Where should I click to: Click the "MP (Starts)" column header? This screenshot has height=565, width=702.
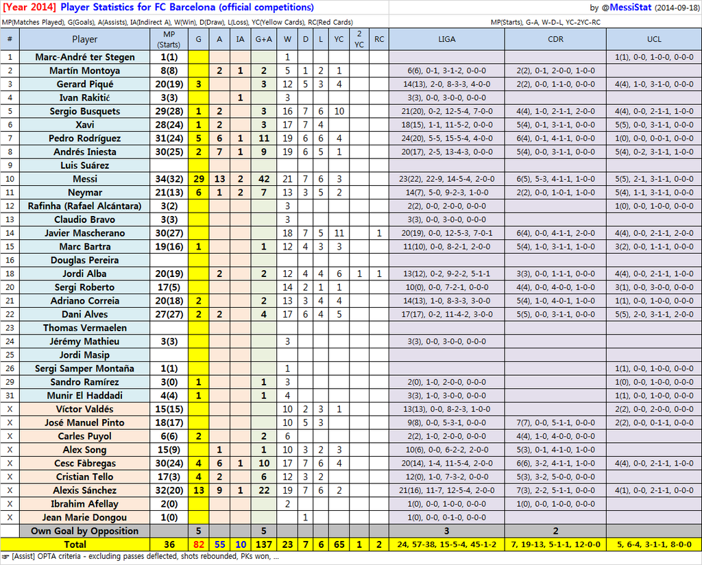169,40
